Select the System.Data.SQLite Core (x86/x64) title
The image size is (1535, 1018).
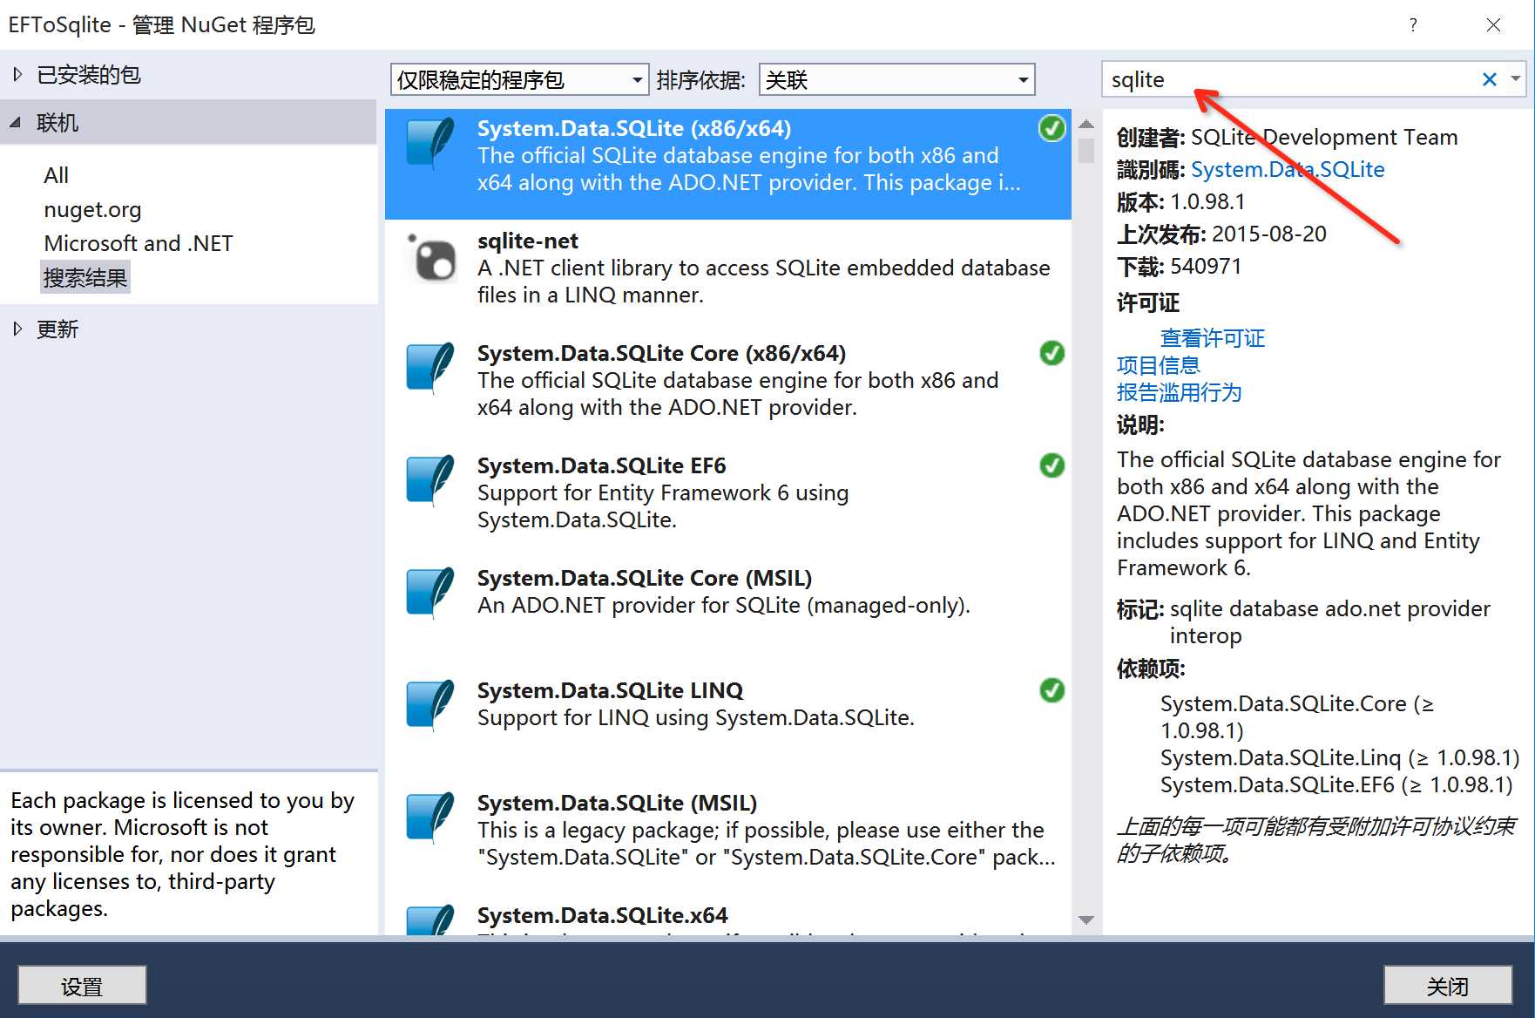[x=662, y=353]
